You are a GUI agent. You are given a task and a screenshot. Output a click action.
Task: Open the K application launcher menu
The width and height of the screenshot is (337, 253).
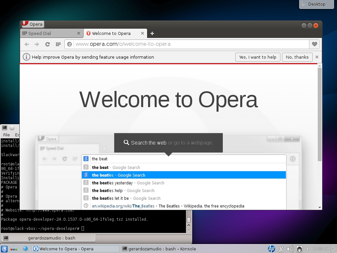point(4,249)
